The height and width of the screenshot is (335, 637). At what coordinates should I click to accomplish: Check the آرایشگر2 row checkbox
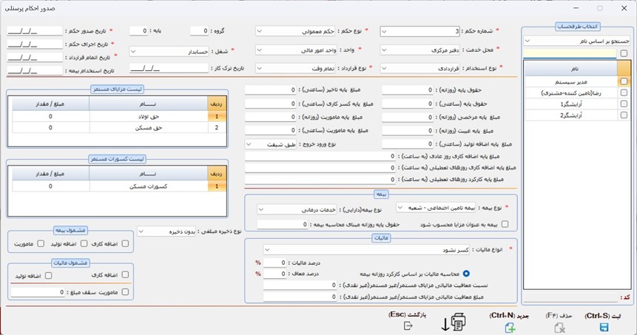pos(624,115)
